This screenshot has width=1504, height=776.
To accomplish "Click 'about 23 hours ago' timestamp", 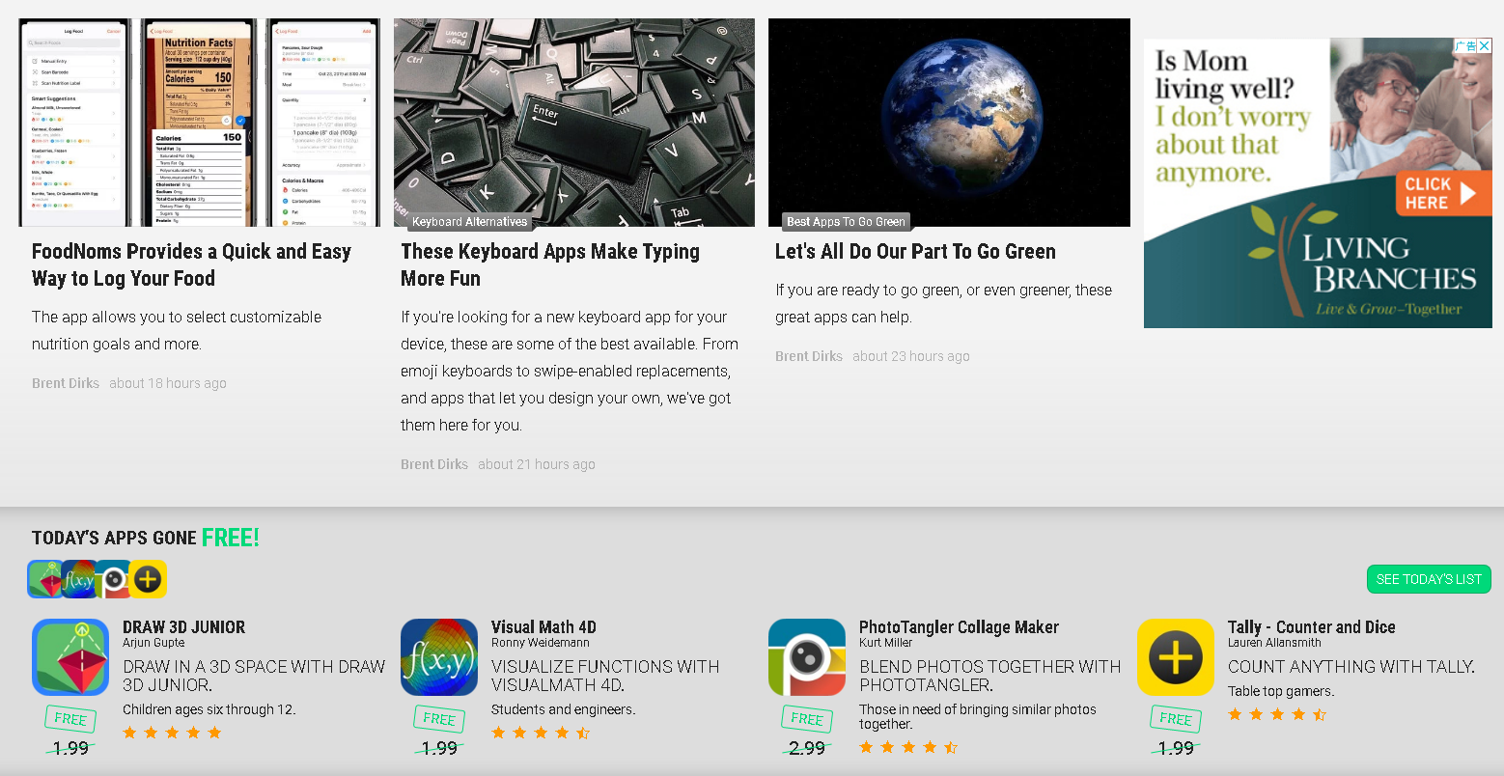I will click(911, 356).
